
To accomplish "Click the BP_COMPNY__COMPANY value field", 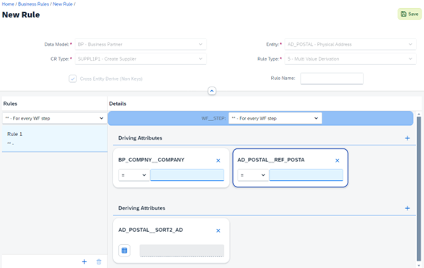I will click(x=187, y=175).
